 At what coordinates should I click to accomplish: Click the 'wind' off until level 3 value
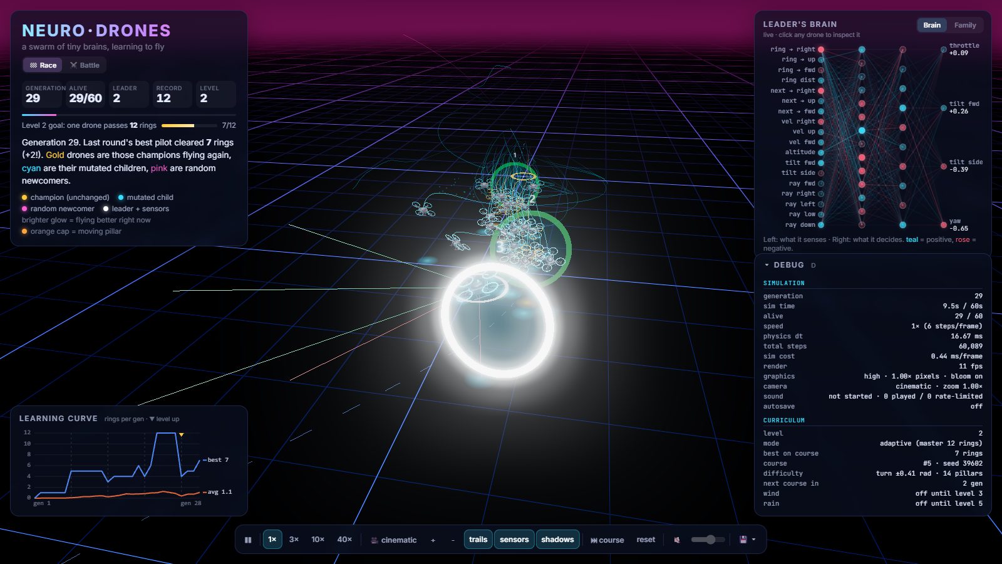949,493
